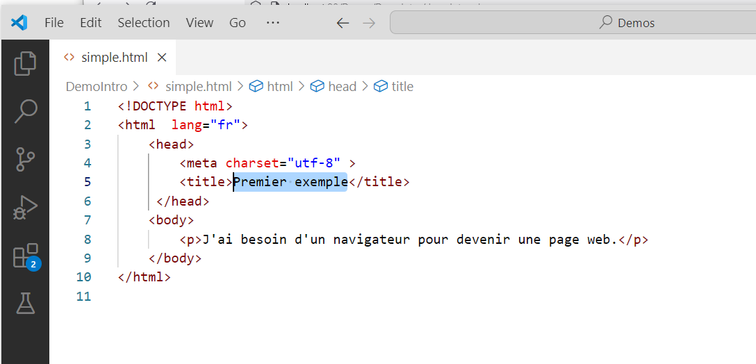Click the charset="utf-8" attribute
756x364 pixels.
[x=283, y=163]
